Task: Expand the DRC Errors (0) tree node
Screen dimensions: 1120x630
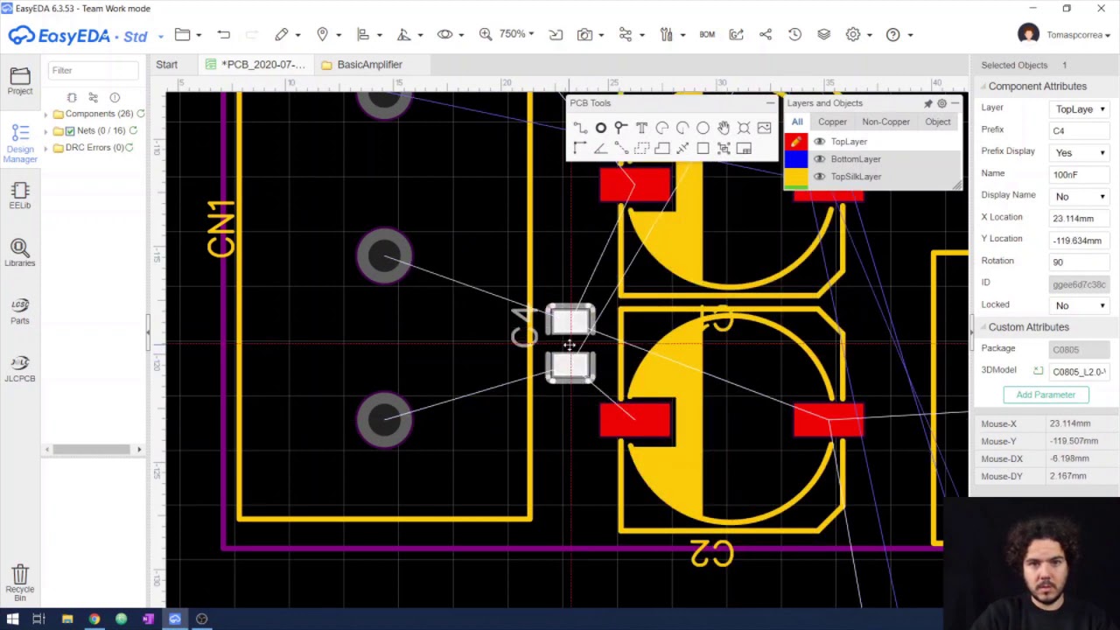Action: tap(46, 148)
